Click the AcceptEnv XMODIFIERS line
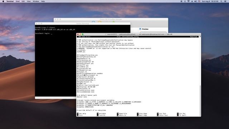The image size is (229, 129). (85, 107)
